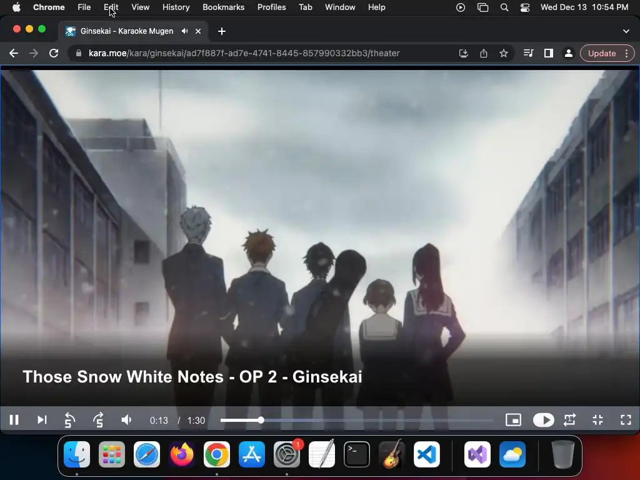
Task: Select the Ginsekai - Karaoke Mugen tab
Action: tap(126, 31)
